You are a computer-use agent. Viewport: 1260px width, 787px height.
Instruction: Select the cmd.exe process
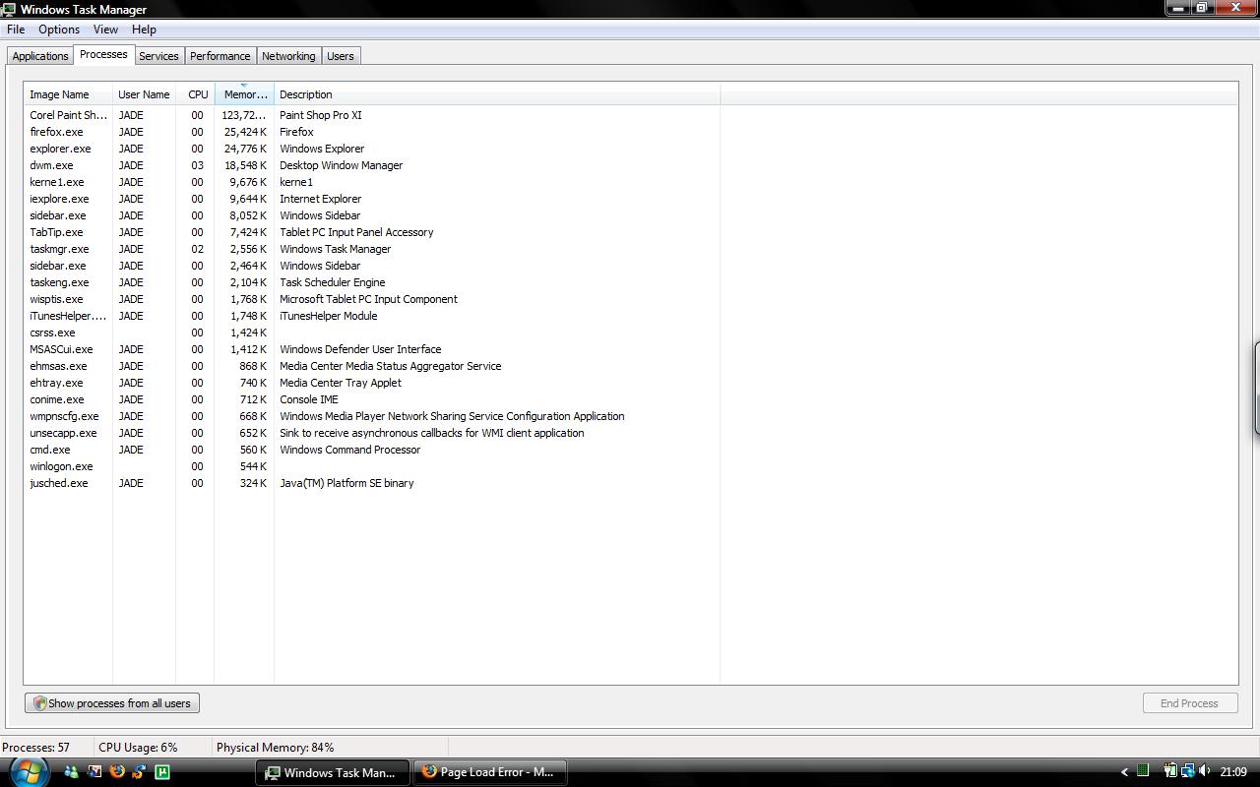point(372,450)
